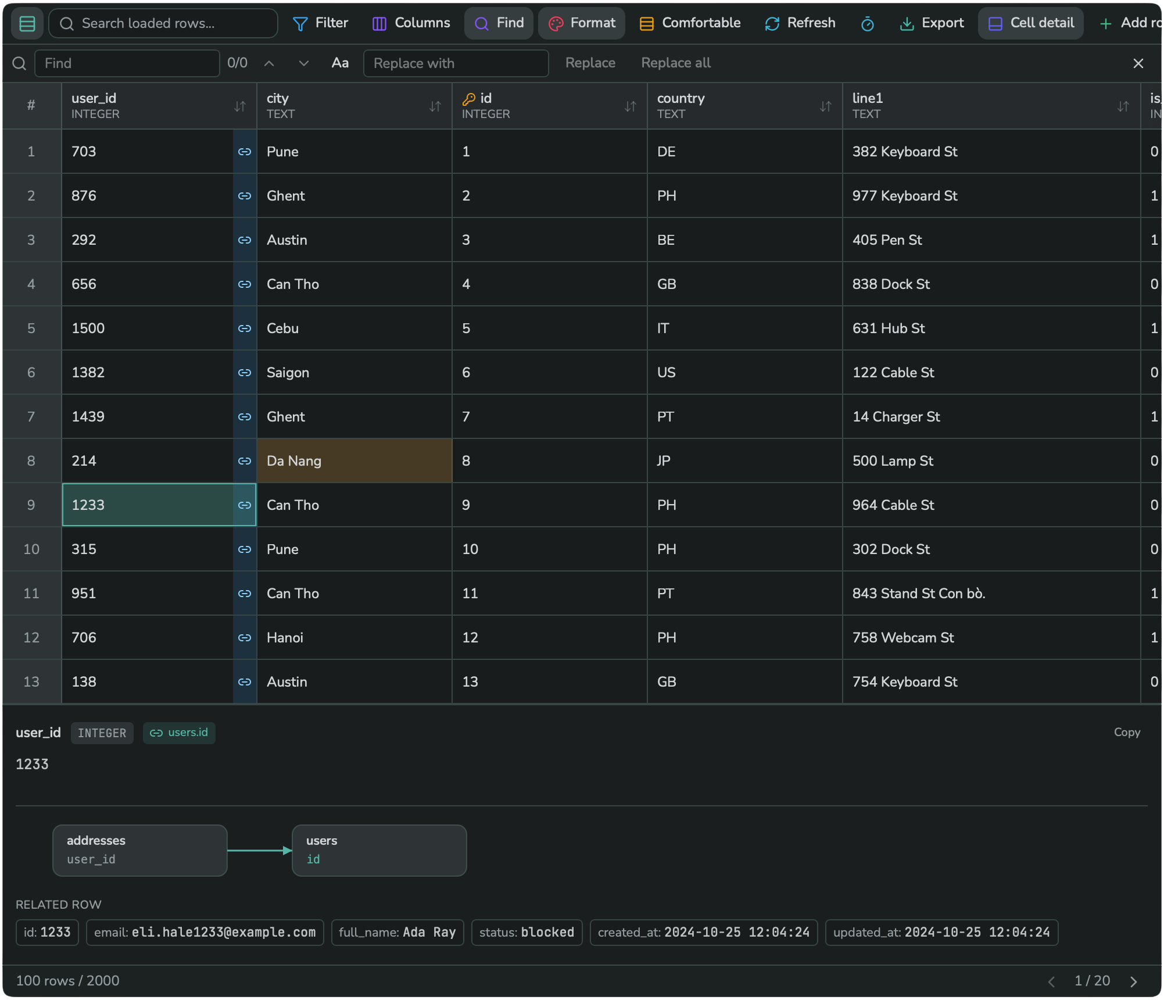
Task: Change the Comfortable row density
Action: (690, 23)
